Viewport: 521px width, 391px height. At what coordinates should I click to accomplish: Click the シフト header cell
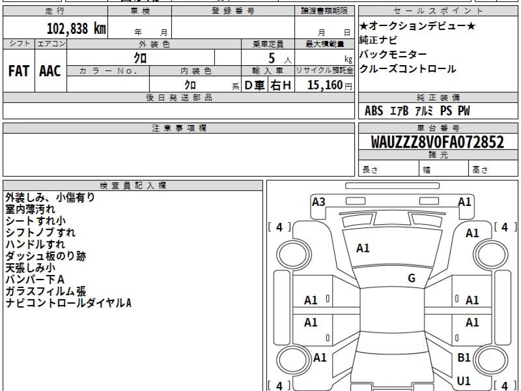[x=19, y=44]
